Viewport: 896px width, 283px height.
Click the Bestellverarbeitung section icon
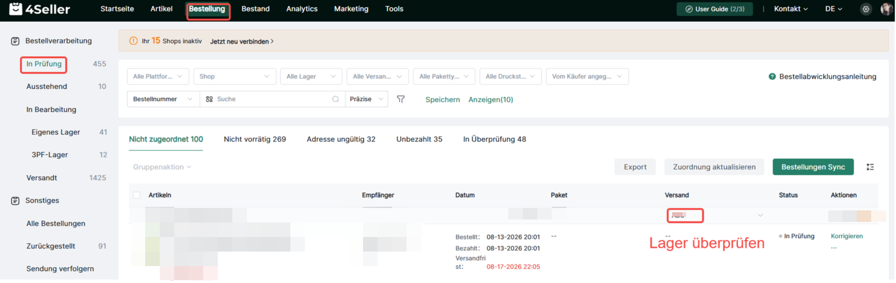click(15, 41)
